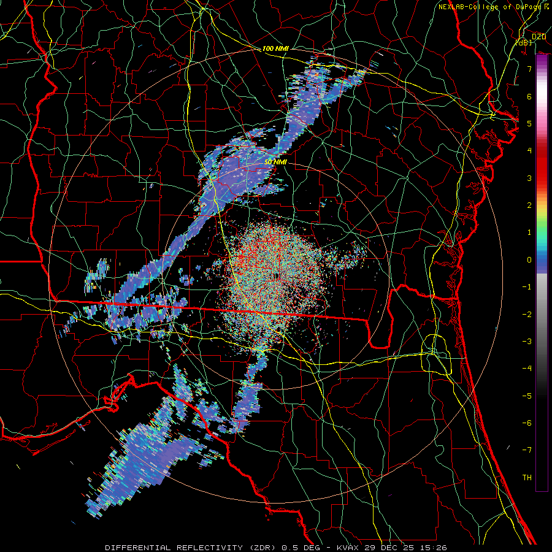Click the black radar site dot at map center

pos(275,275)
